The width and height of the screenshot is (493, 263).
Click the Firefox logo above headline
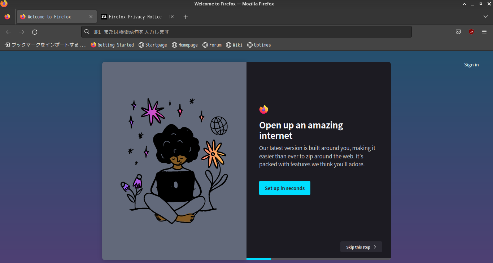[x=264, y=109]
